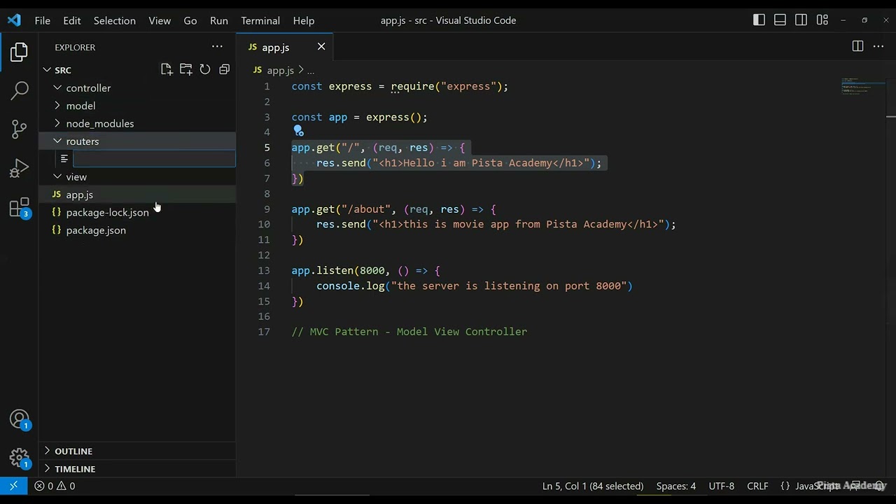Open the Accounts menu icon

tap(20, 420)
